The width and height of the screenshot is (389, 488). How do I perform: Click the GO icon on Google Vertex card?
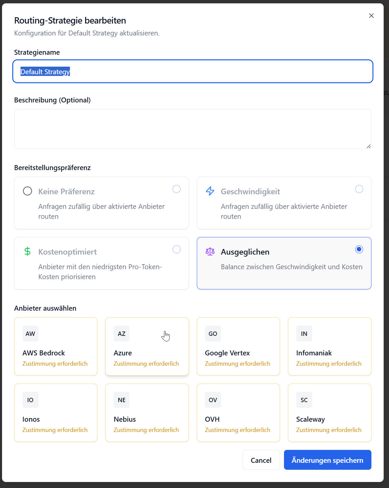(x=212, y=334)
